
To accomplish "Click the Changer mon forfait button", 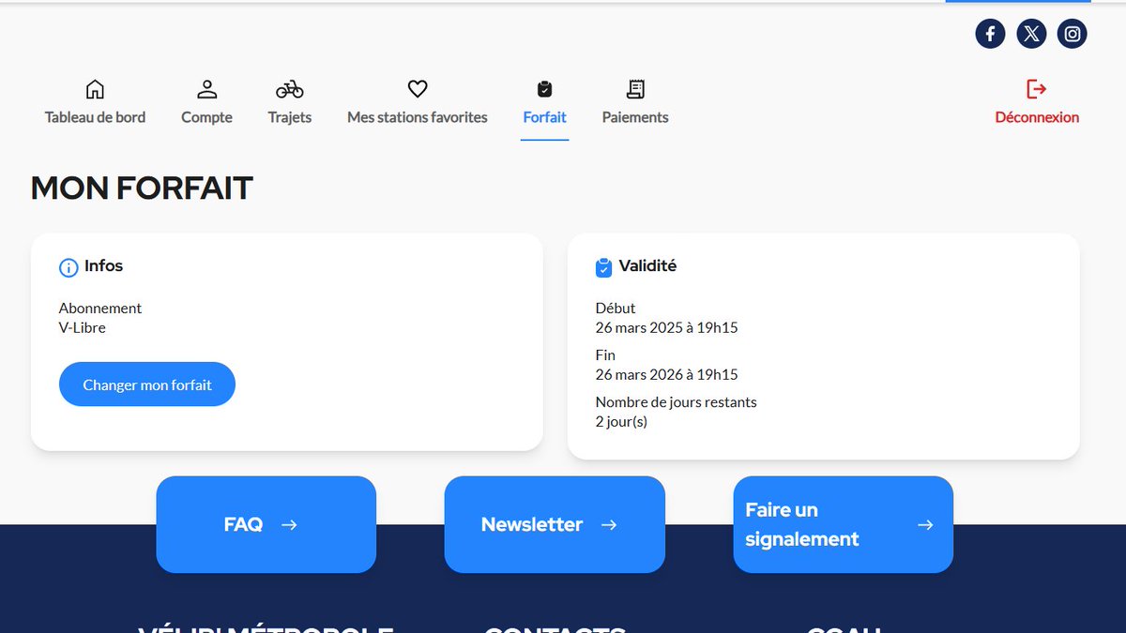I will click(147, 384).
